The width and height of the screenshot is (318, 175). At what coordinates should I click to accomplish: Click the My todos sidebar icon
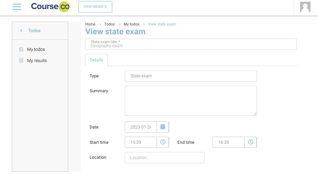point(21,50)
